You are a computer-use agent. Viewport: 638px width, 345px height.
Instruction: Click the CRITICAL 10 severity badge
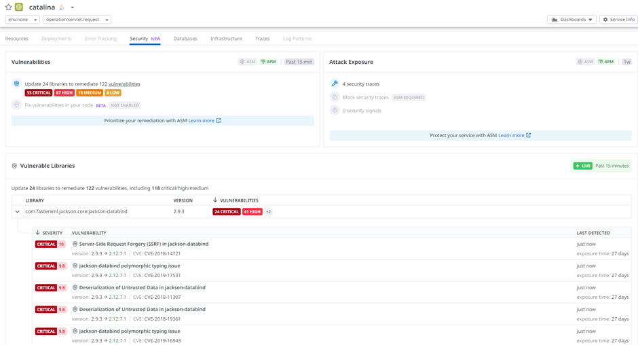pyautogui.click(x=50, y=244)
